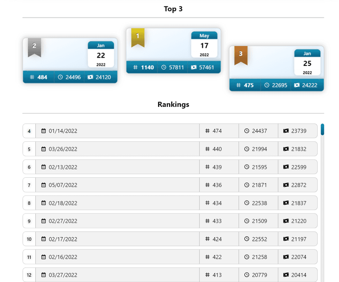Click the silver rank 2 ribbon badge
339x282 pixels.
click(x=34, y=47)
